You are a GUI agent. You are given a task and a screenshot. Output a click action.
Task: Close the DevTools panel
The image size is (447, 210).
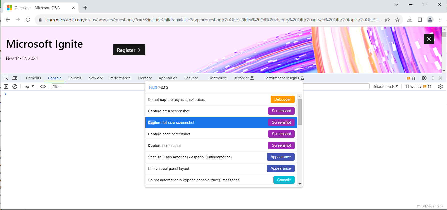(441, 78)
